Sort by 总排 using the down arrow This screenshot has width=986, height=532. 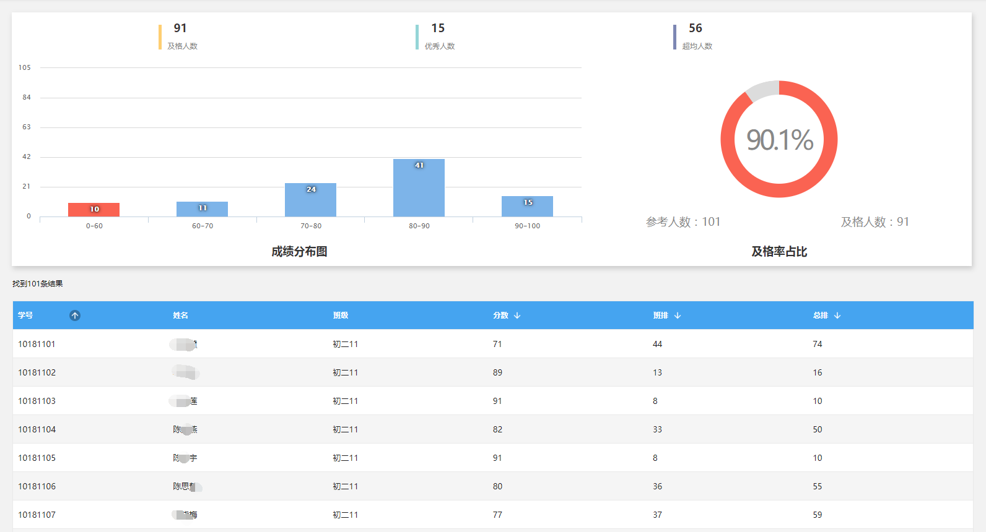[837, 315]
